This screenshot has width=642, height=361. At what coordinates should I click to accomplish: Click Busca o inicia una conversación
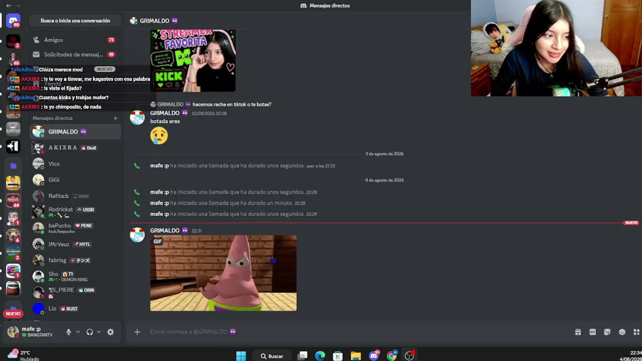tap(75, 21)
